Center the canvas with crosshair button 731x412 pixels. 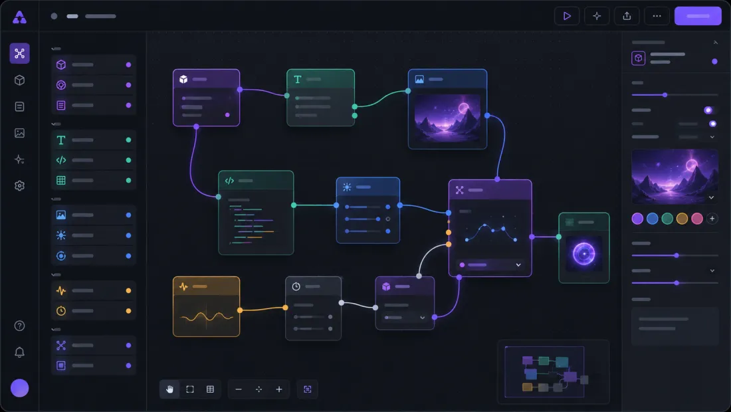(x=259, y=389)
